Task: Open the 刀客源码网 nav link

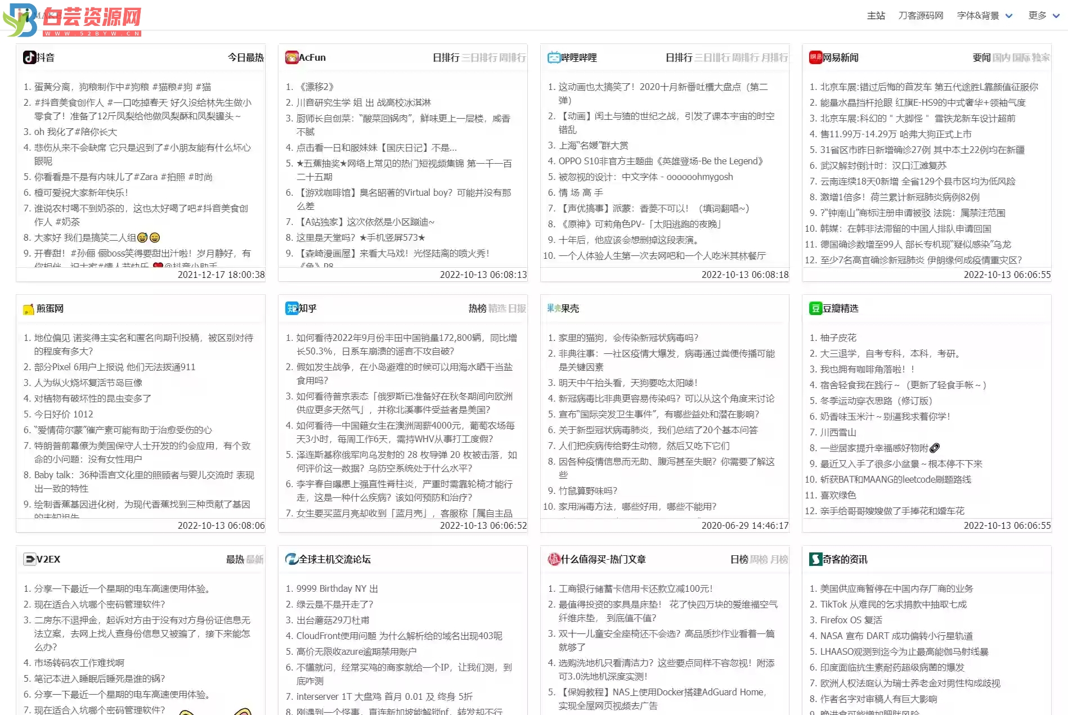Action: [x=921, y=16]
